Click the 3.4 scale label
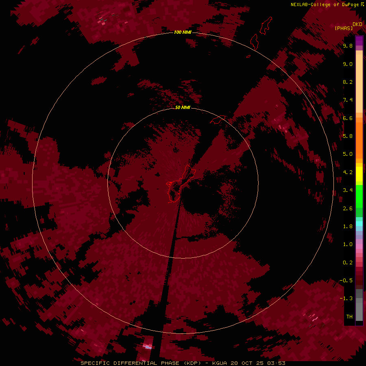The width and height of the screenshot is (366, 366). tap(348, 190)
